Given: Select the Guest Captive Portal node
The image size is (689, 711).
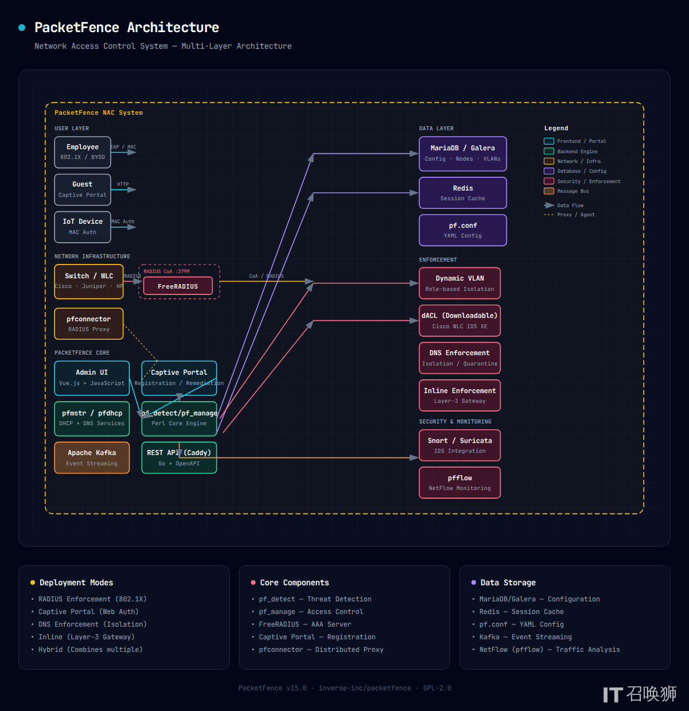Looking at the screenshot, I should click(x=83, y=189).
